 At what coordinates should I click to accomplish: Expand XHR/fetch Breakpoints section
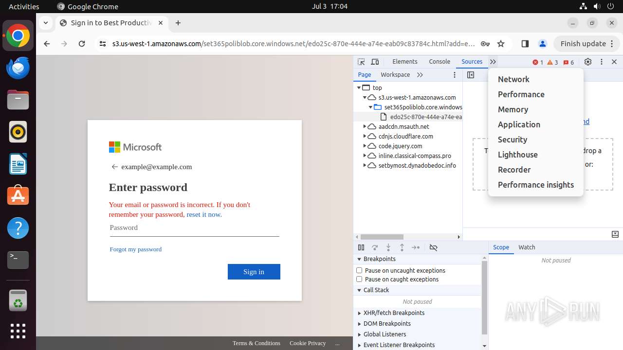click(x=359, y=313)
